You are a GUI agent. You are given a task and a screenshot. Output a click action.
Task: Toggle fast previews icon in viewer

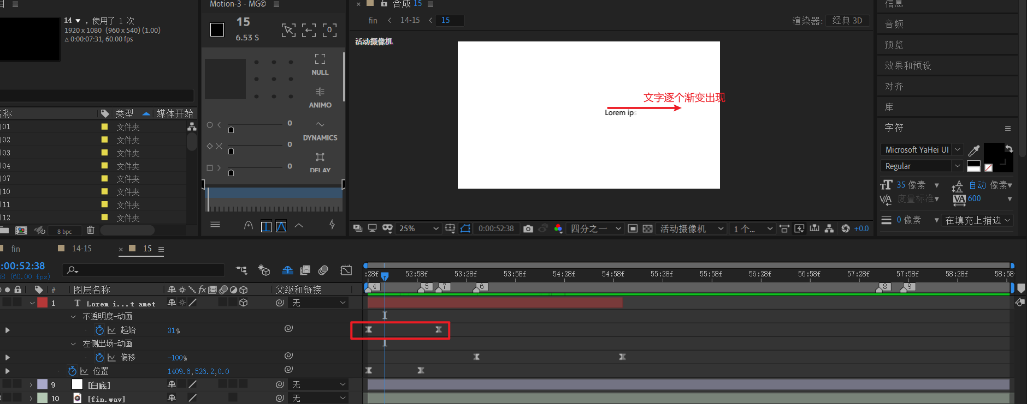pos(799,228)
